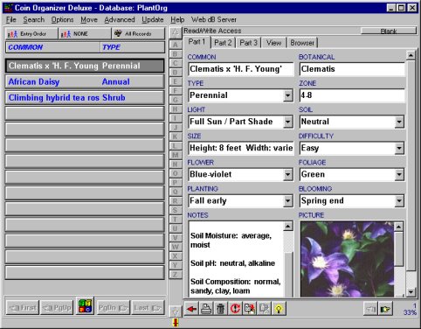Jump to letter K in alphabet index
This screenshot has width=421, height=329.
[x=175, y=136]
